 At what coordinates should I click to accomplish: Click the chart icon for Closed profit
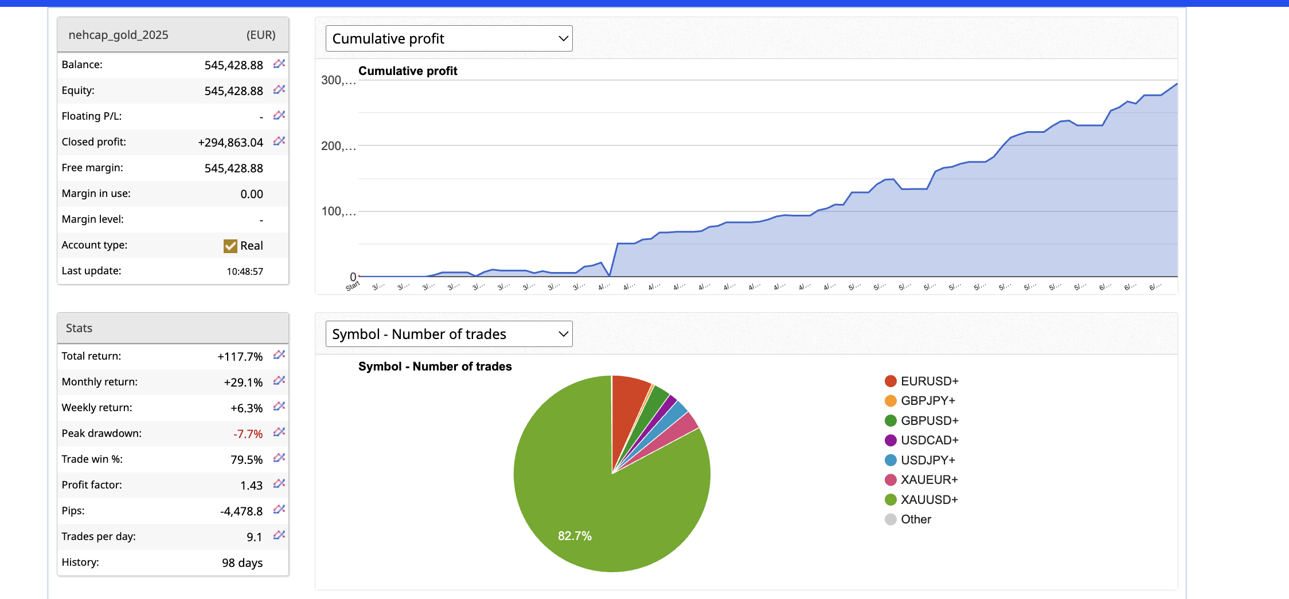click(x=279, y=141)
